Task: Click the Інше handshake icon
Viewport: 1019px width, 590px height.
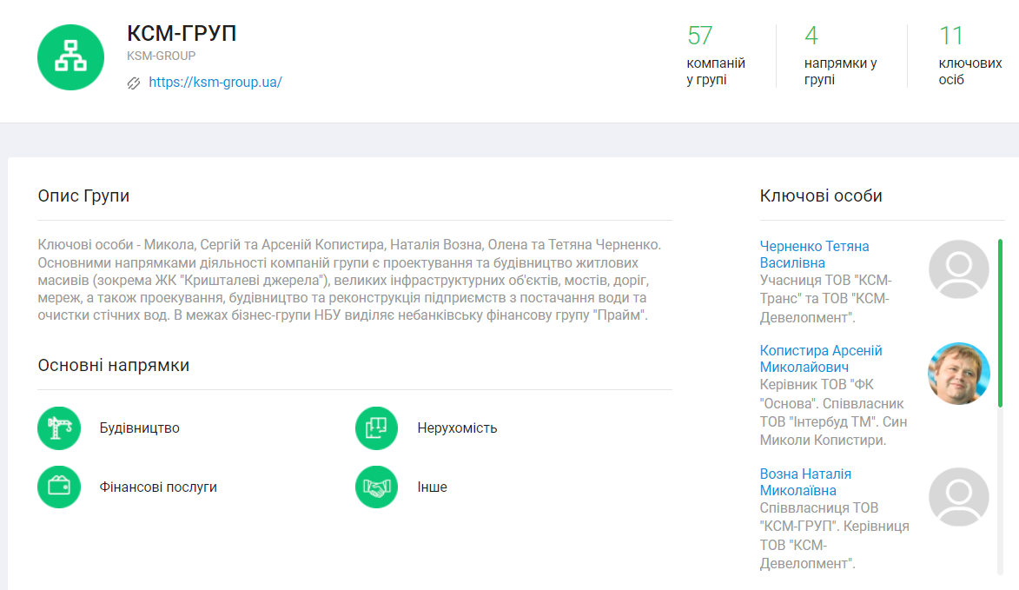Action: [x=376, y=487]
